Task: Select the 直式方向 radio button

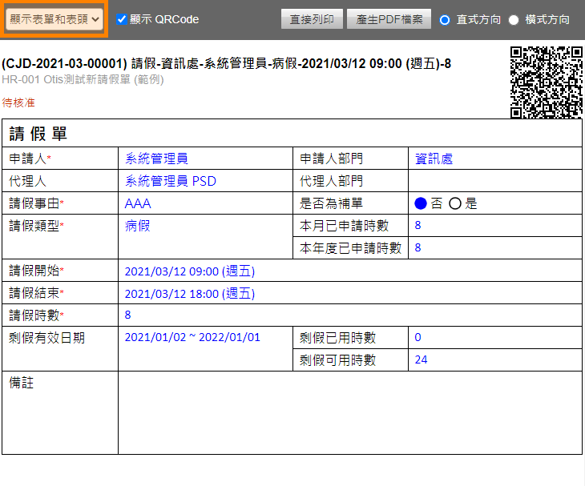Action: click(x=444, y=20)
